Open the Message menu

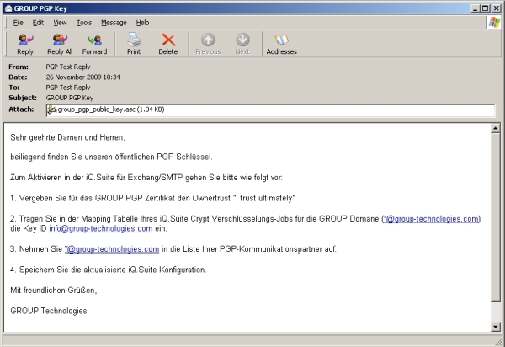(x=114, y=22)
